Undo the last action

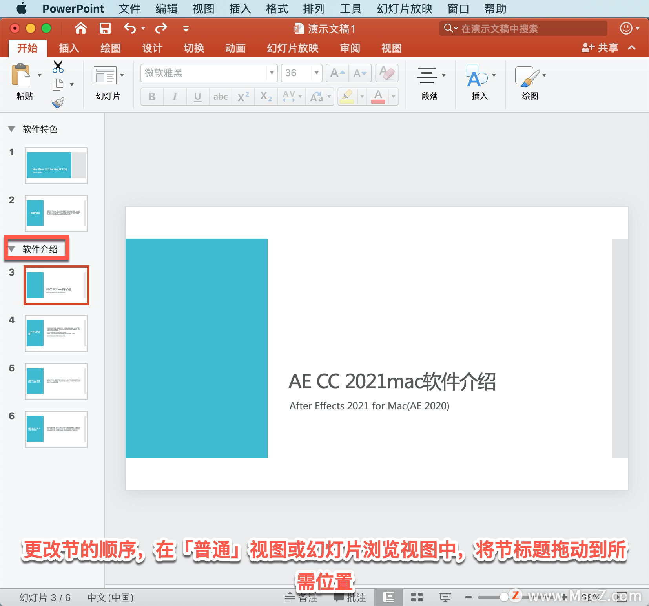(130, 28)
